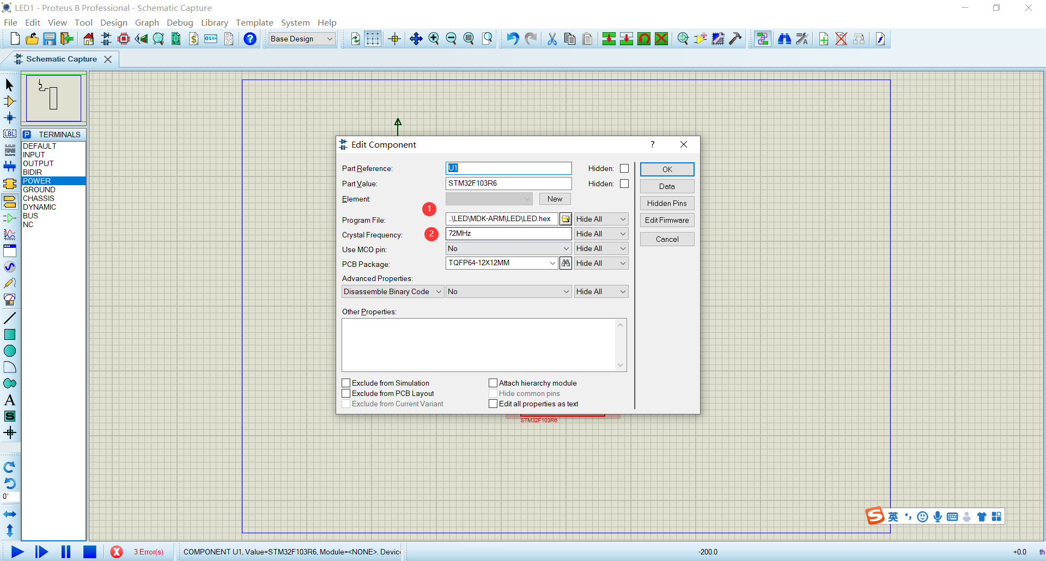This screenshot has width=1046, height=561.
Task: Expand the advanced property value No dropdown
Action: coord(508,291)
